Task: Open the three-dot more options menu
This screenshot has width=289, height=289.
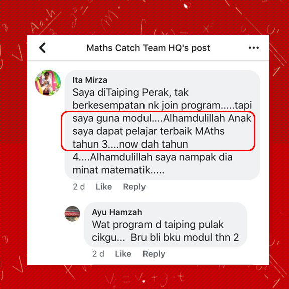Action: [x=254, y=48]
